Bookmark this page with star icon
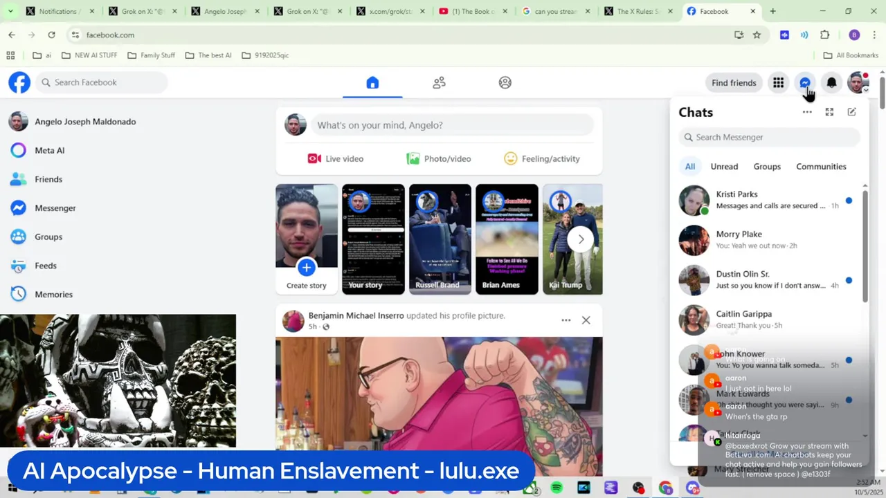Screen dimensions: 886x498 757,35
